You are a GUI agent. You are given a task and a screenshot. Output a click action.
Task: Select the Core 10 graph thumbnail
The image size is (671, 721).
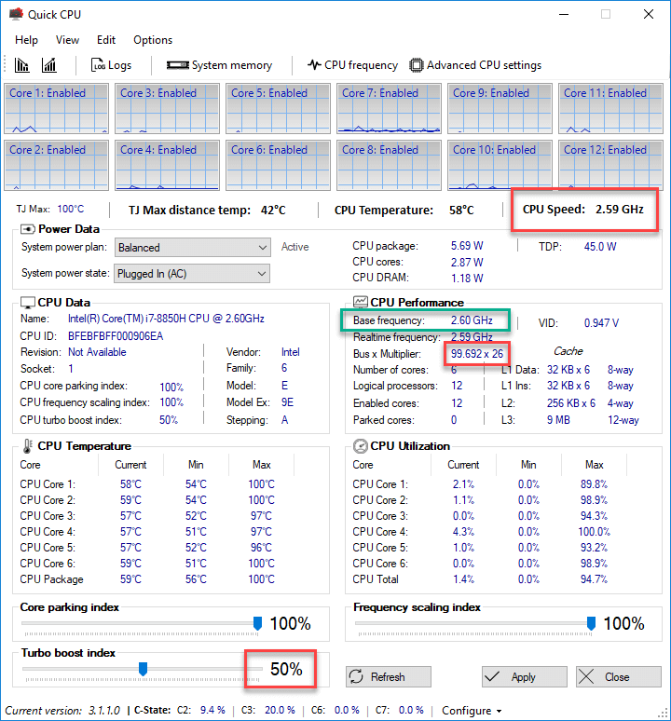[500, 166]
